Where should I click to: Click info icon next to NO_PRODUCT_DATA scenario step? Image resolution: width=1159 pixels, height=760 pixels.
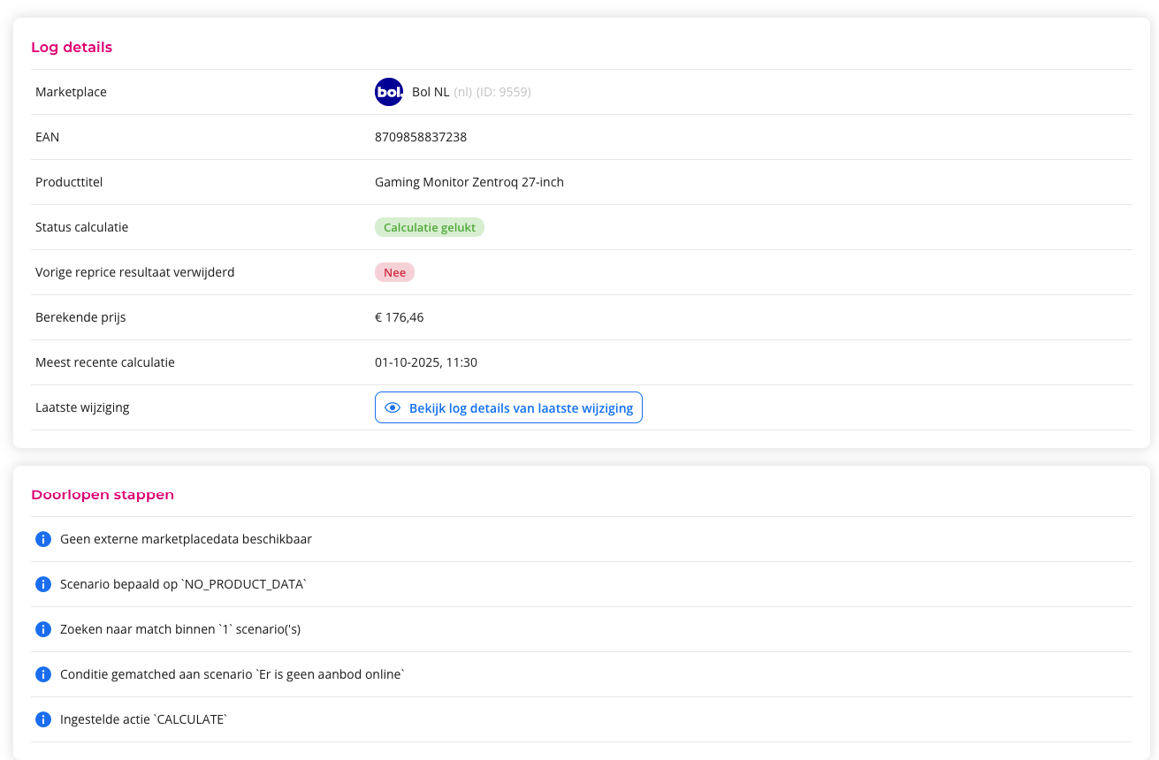point(42,584)
